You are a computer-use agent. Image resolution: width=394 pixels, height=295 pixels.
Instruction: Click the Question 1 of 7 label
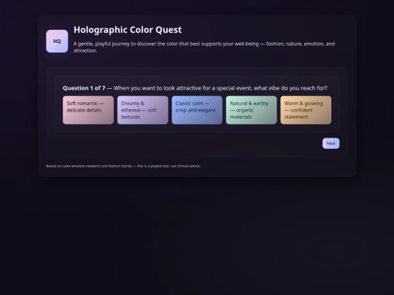[x=84, y=88]
